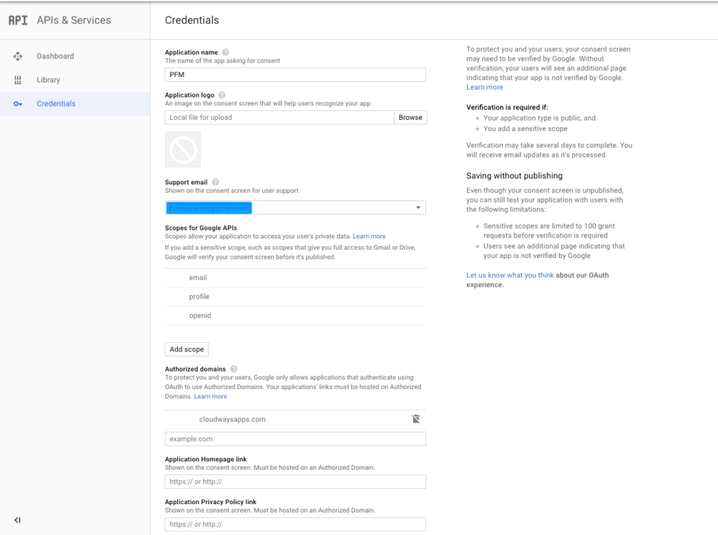718x535 pixels.
Task: Collapse the sidebar with the arrow icon
Action: 18,520
